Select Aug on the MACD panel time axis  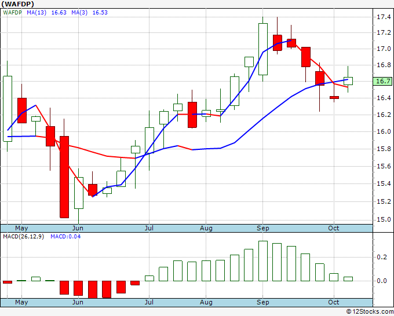click(206, 302)
